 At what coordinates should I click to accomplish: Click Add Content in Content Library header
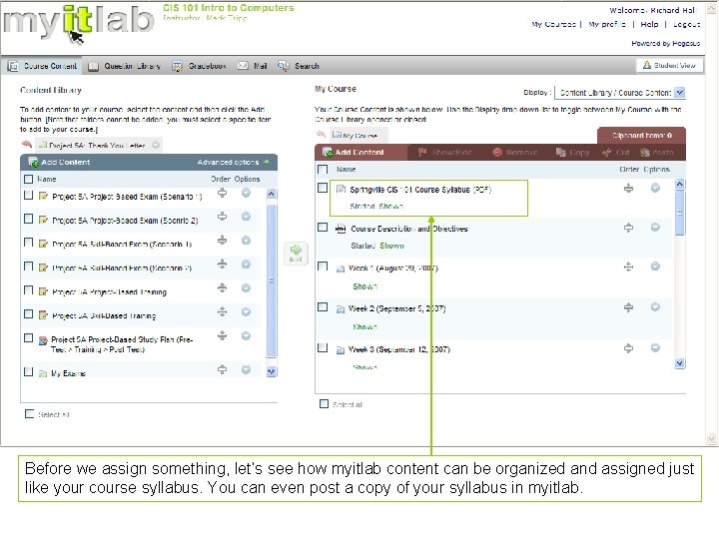click(59, 162)
